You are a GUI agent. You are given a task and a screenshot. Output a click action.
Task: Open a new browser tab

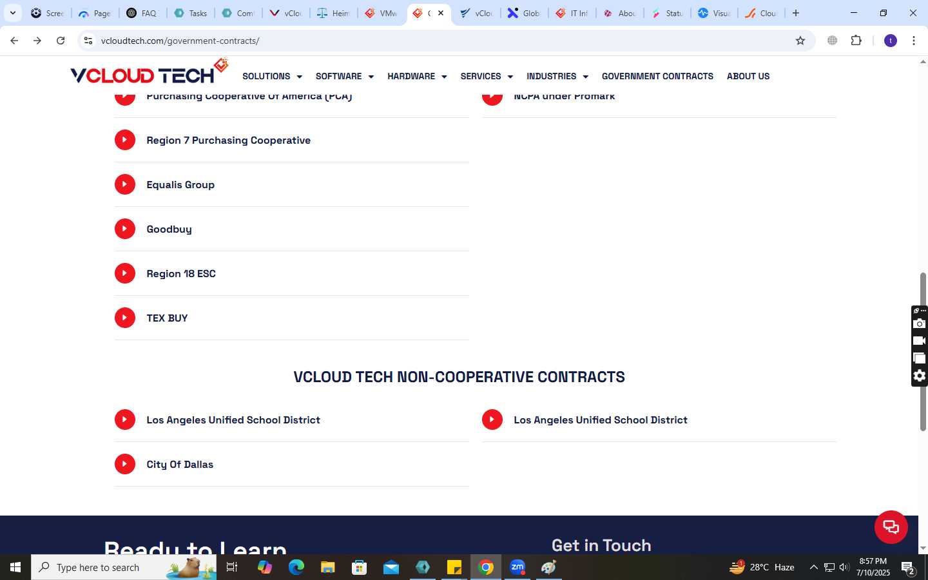(796, 13)
